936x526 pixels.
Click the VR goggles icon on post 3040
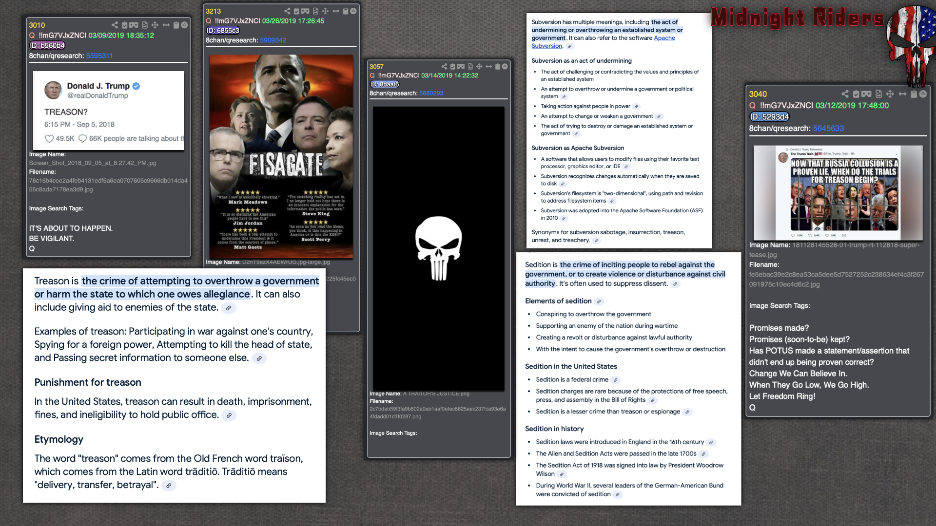(x=866, y=94)
